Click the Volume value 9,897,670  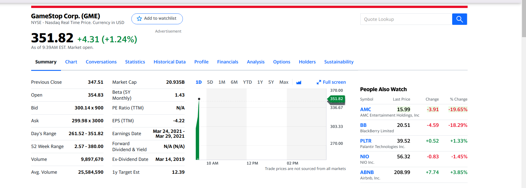pos(92,159)
